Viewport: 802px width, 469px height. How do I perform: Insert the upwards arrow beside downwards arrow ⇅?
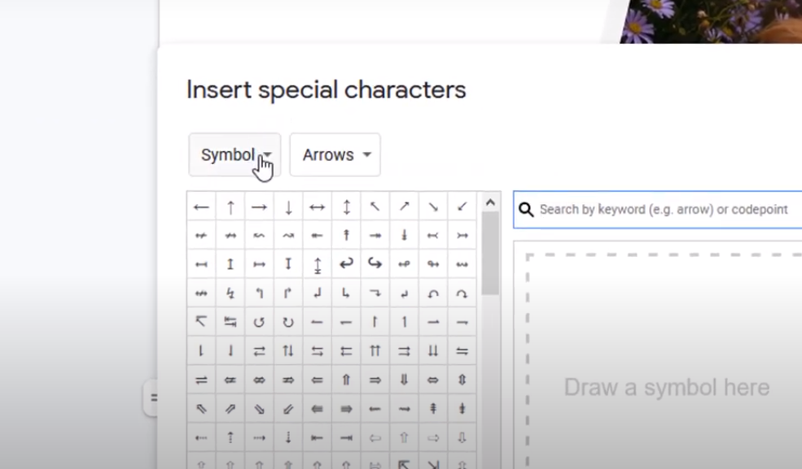288,350
